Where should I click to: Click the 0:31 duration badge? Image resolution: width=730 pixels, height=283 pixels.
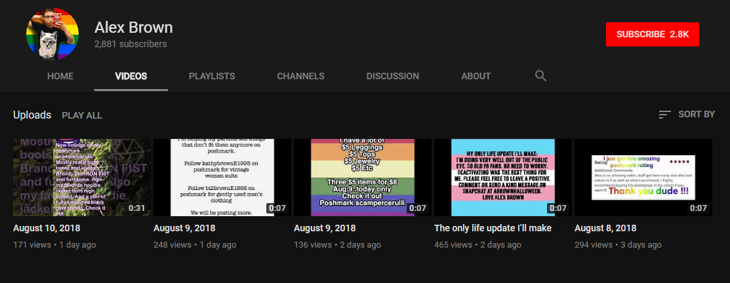coord(136,208)
